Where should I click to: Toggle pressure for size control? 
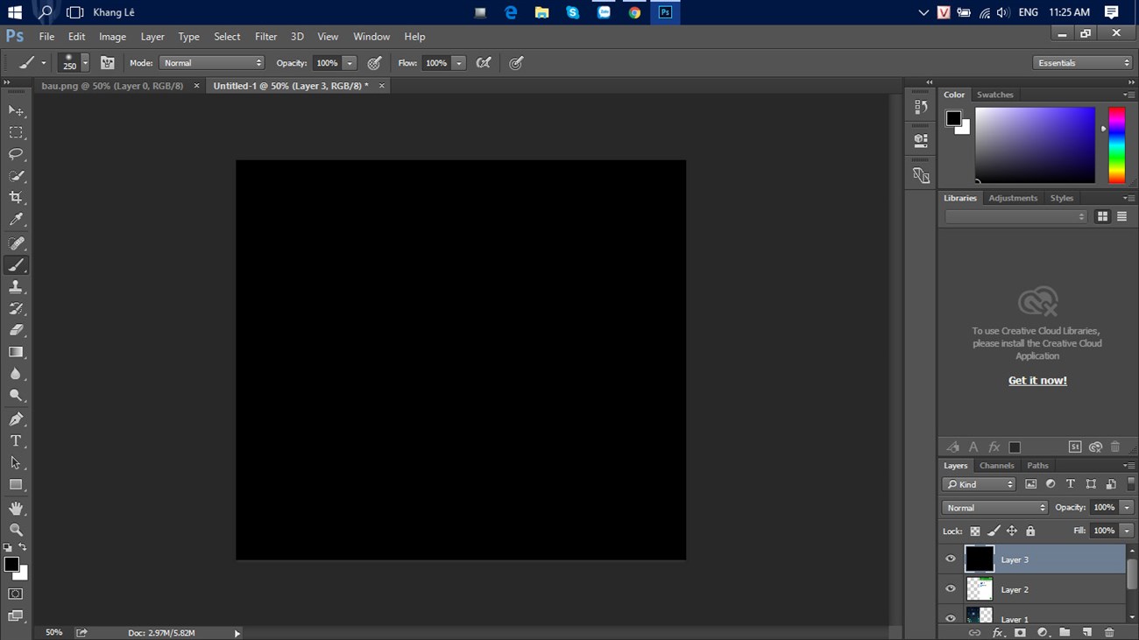coord(516,63)
